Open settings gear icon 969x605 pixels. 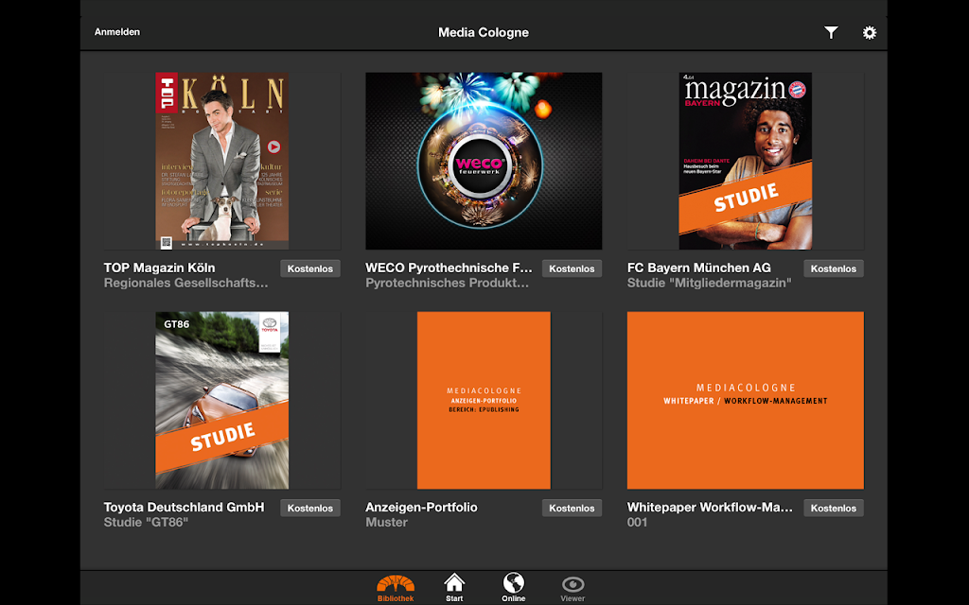click(x=870, y=33)
